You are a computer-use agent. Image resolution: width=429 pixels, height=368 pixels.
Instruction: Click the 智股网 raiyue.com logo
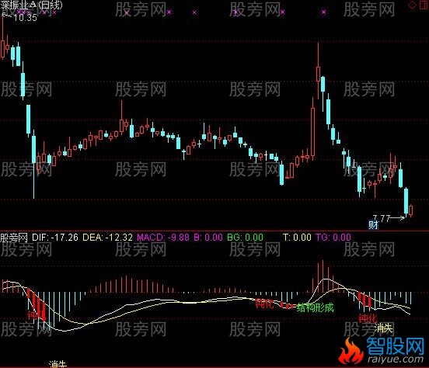pyautogui.click(x=382, y=350)
